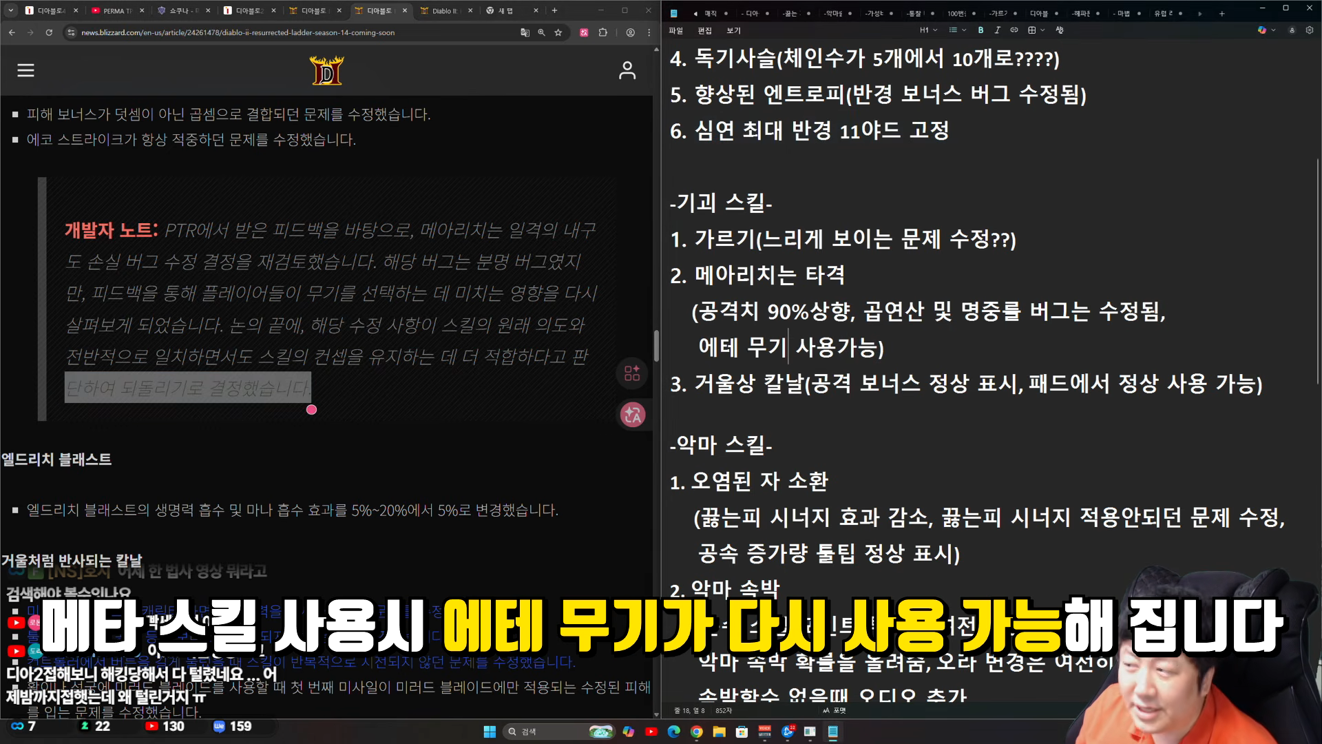The height and width of the screenshot is (744, 1322).
Task: Open the list style dropdown in Notepad
Action: pyautogui.click(x=957, y=30)
